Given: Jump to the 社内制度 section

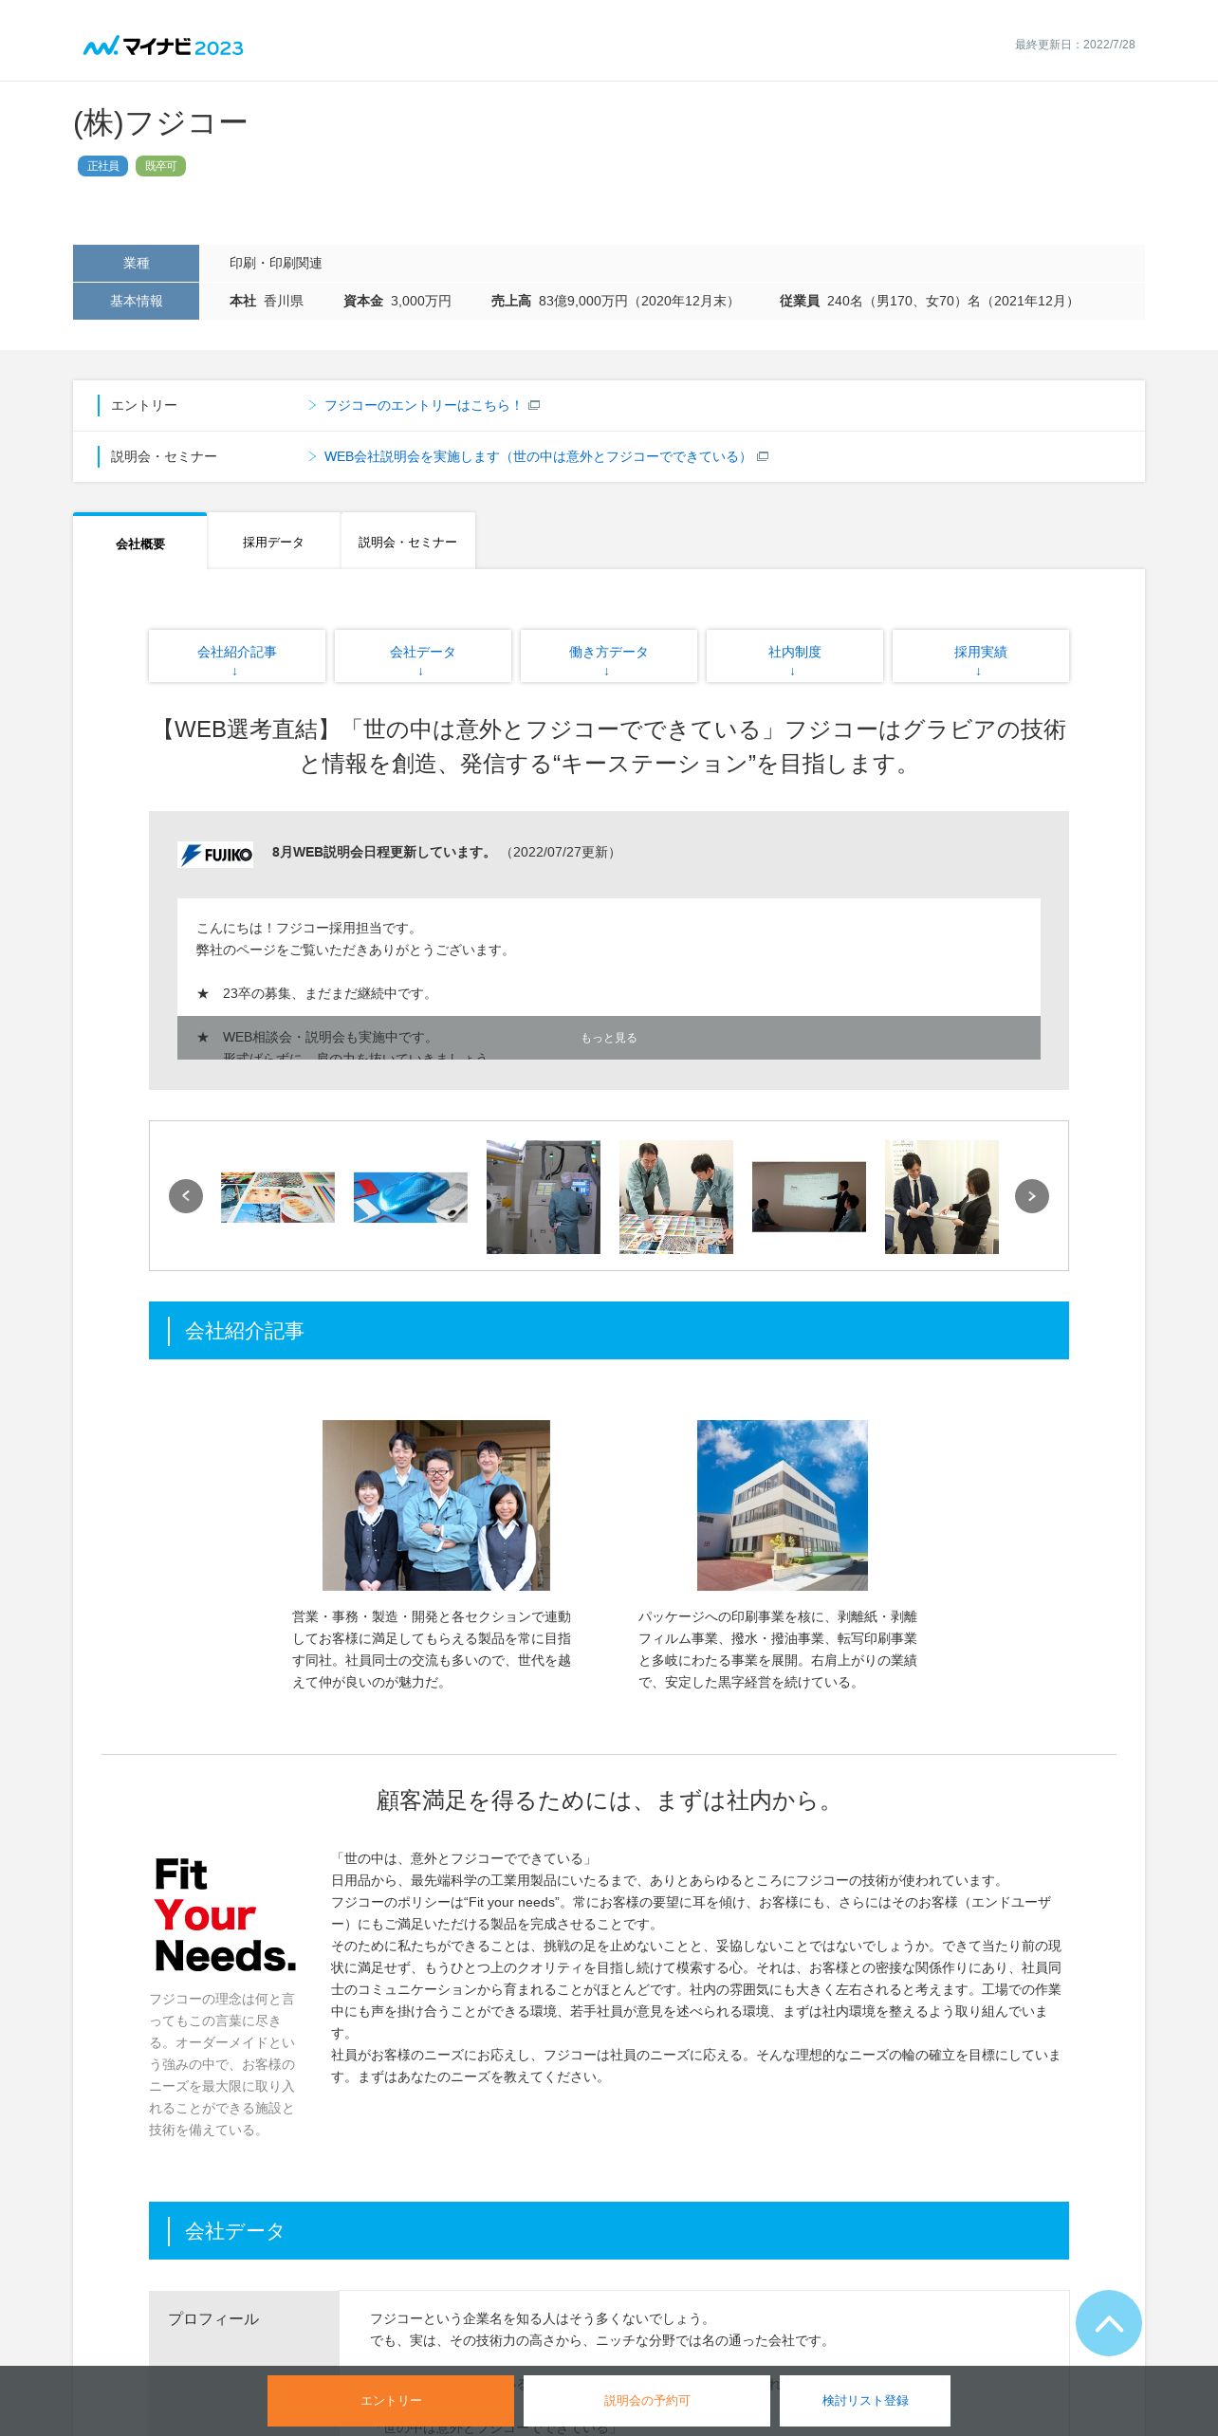Looking at the screenshot, I should tap(795, 655).
